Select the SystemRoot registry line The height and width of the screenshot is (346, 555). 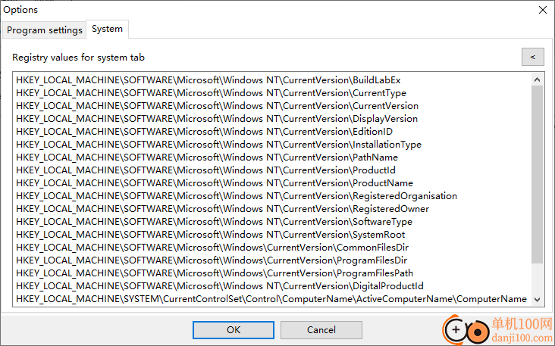pyautogui.click(x=210, y=235)
